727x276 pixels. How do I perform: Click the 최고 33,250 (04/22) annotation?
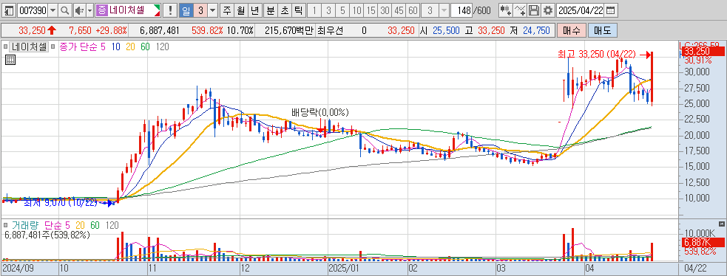click(x=597, y=55)
